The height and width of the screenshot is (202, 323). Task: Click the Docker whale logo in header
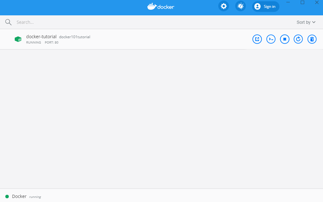[161, 6]
